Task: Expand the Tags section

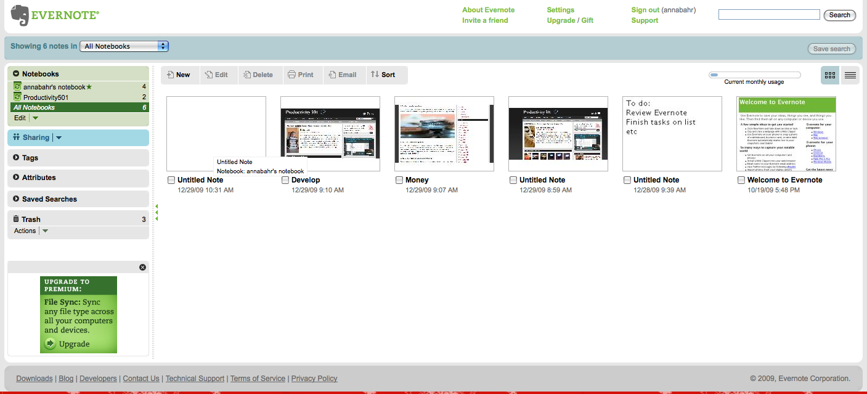Action: coord(16,158)
